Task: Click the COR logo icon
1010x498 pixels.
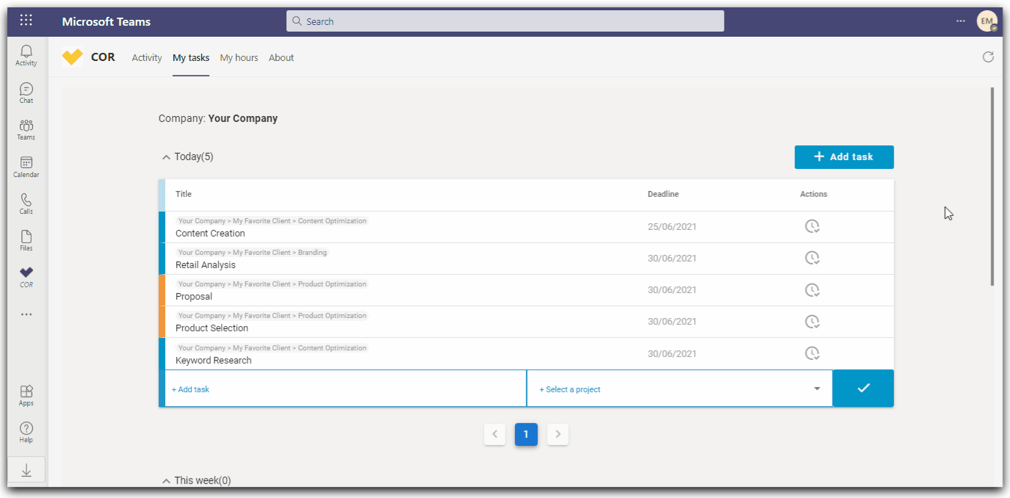Action: click(73, 57)
